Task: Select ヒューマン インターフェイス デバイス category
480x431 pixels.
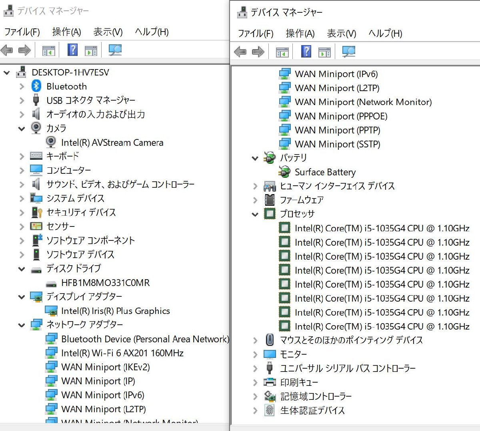Action: 337,186
